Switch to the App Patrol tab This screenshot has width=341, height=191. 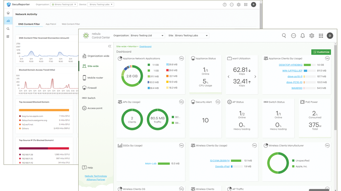51,24
